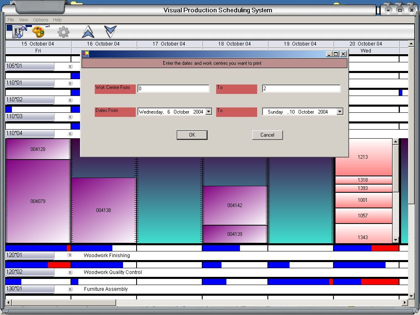Cancel the print dialog
Screen dimensions: 420x315
coord(267,135)
